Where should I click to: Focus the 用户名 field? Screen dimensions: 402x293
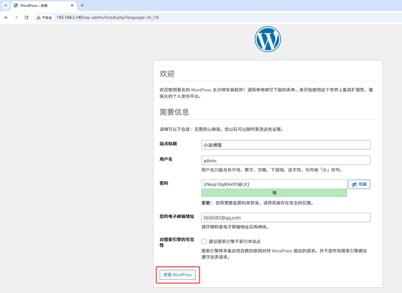tap(286, 161)
